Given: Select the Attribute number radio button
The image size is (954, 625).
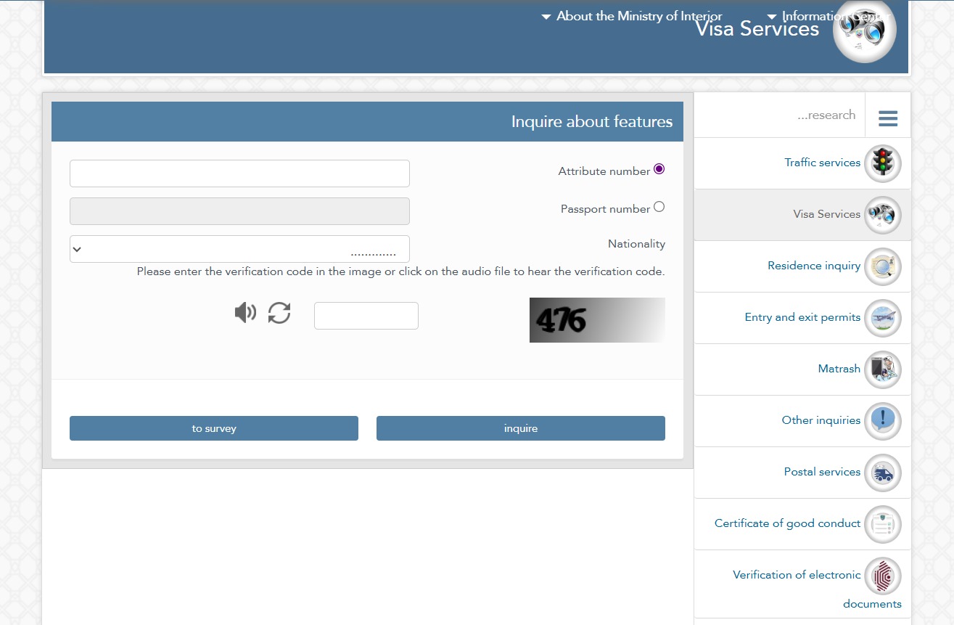Looking at the screenshot, I should point(659,169).
